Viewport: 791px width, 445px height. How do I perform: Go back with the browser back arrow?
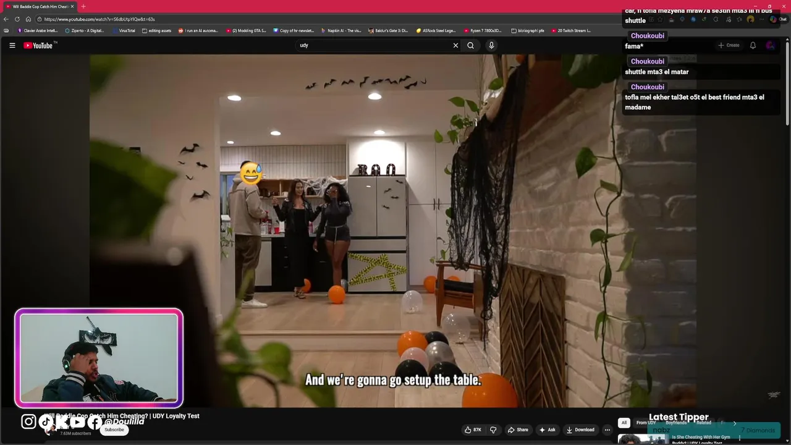[x=6, y=19]
